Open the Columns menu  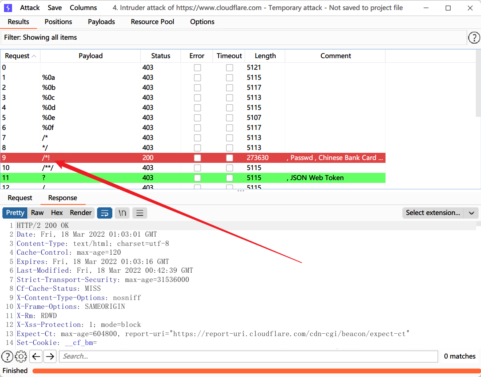click(x=83, y=8)
